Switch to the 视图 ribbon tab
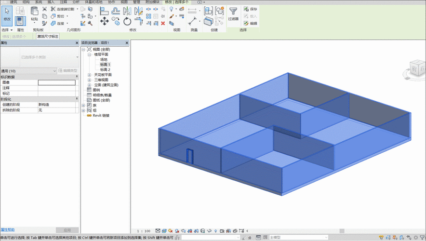 pos(124,2)
